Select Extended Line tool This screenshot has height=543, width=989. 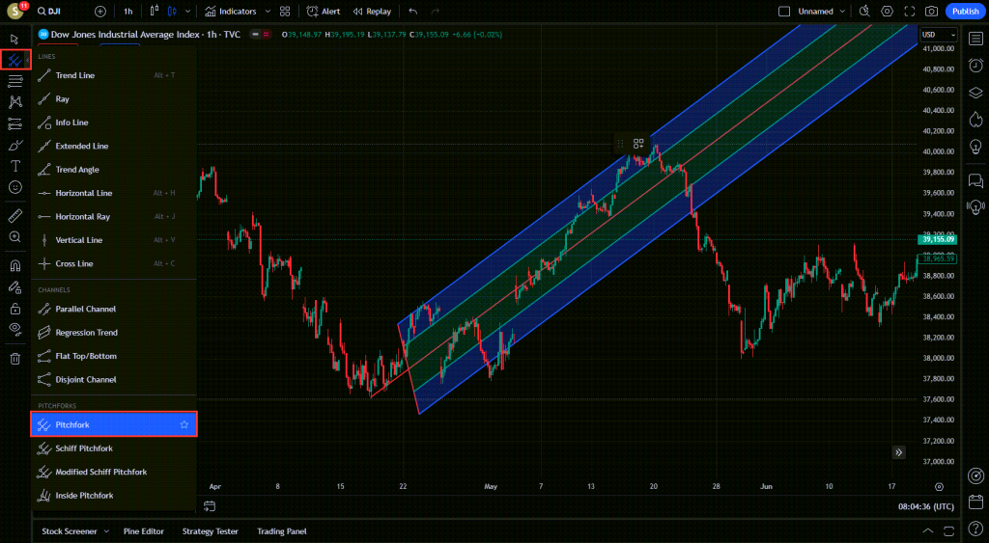(x=114, y=147)
